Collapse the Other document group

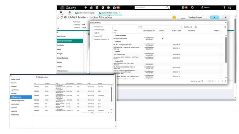tap(114, 35)
